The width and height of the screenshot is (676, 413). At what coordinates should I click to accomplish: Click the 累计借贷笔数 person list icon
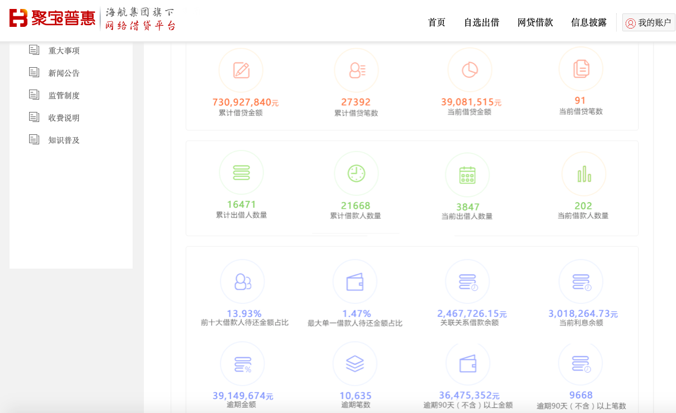[356, 71]
